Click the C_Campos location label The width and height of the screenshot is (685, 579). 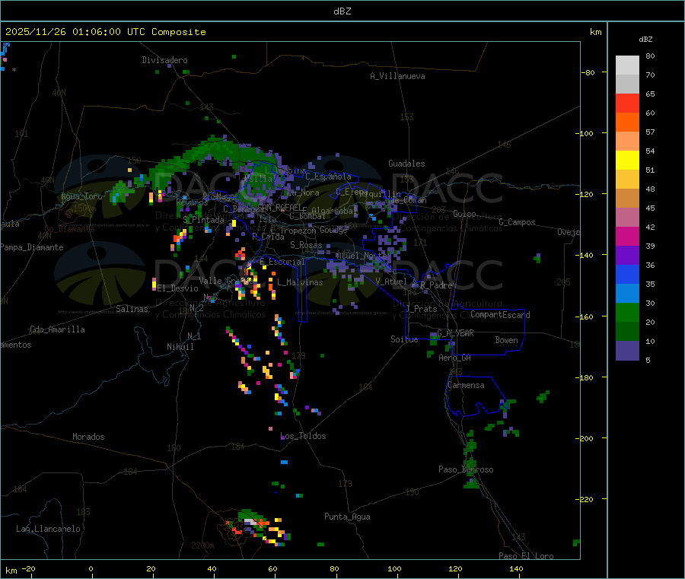pyautogui.click(x=518, y=222)
